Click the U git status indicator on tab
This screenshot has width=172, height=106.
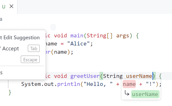pos(4,7)
